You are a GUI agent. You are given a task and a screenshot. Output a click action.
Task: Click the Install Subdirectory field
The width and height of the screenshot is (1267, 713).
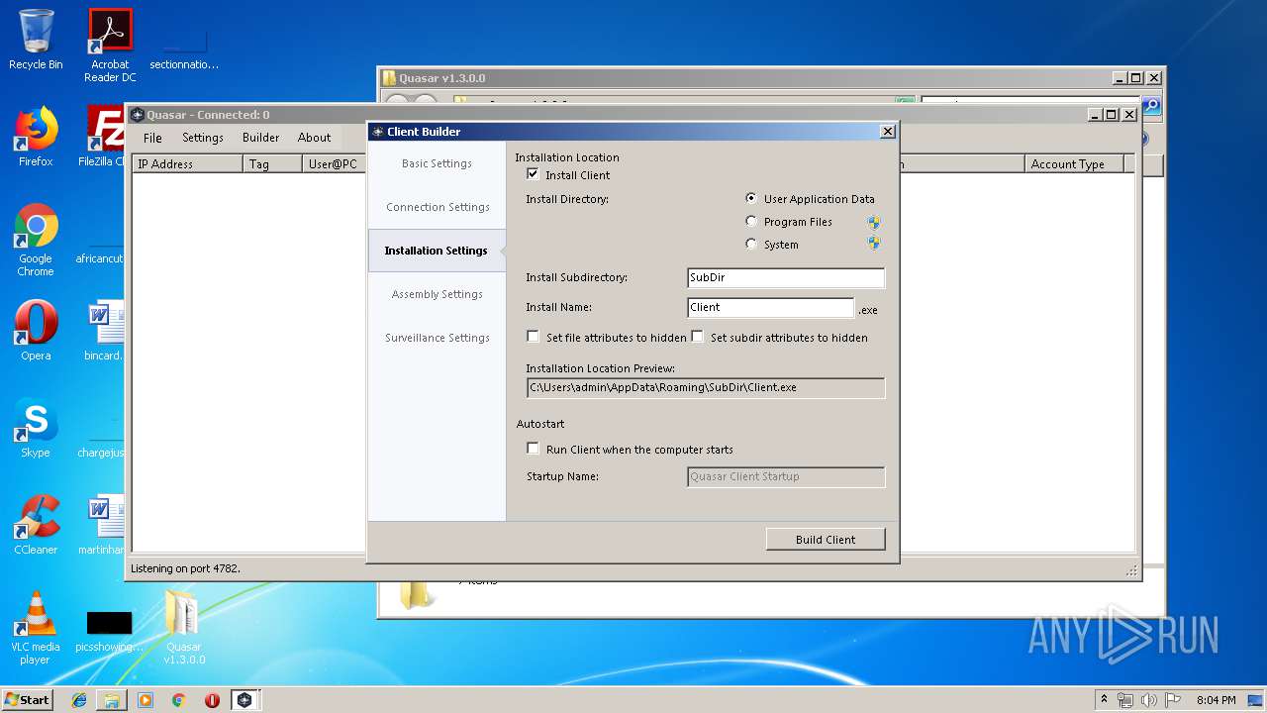786,278
